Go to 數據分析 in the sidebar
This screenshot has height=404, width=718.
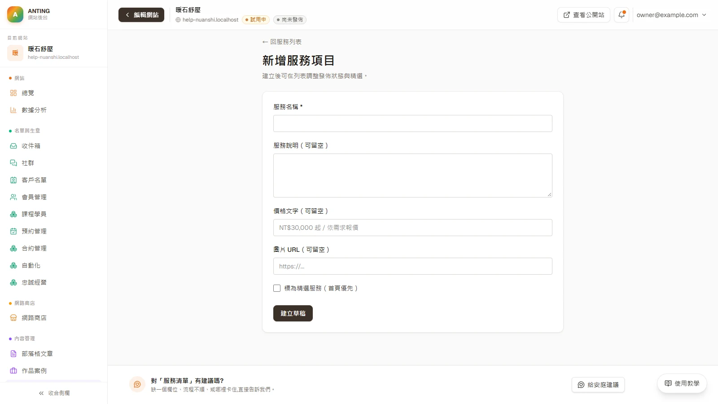click(x=54, y=110)
